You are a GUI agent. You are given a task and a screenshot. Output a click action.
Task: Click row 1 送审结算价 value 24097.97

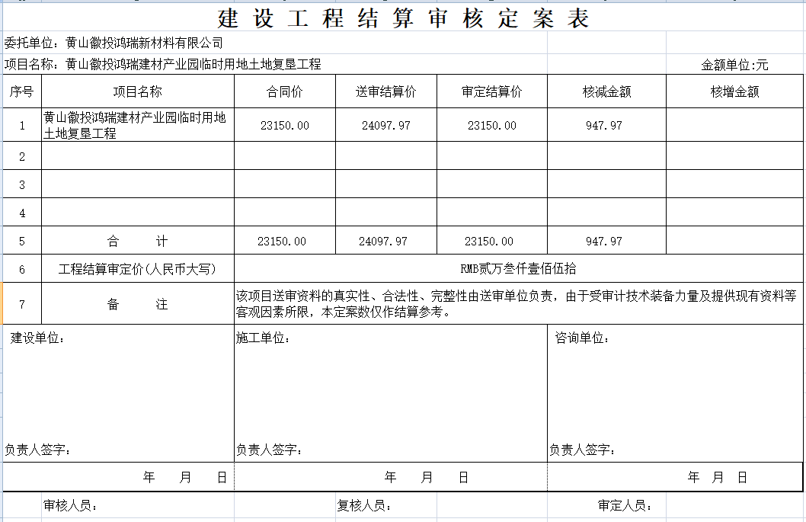tap(385, 126)
